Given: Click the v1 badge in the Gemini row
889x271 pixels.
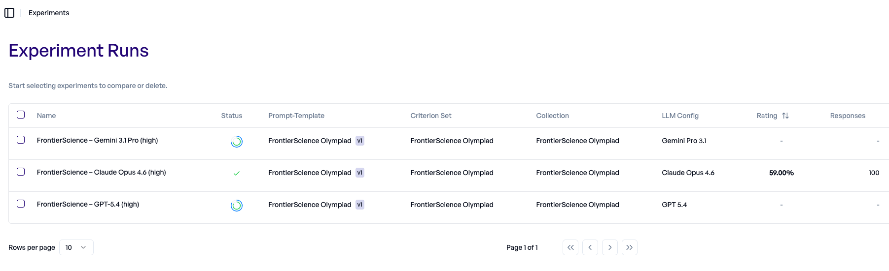Looking at the screenshot, I should point(360,141).
